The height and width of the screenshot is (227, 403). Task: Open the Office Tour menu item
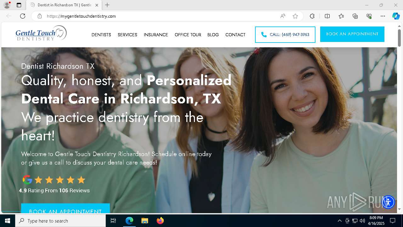point(188,35)
